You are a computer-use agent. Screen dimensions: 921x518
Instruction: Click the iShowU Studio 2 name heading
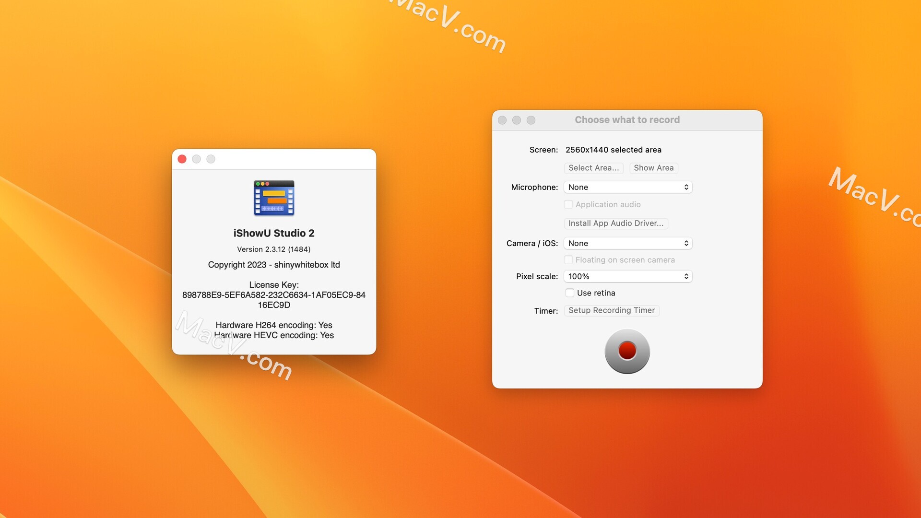pyautogui.click(x=274, y=233)
